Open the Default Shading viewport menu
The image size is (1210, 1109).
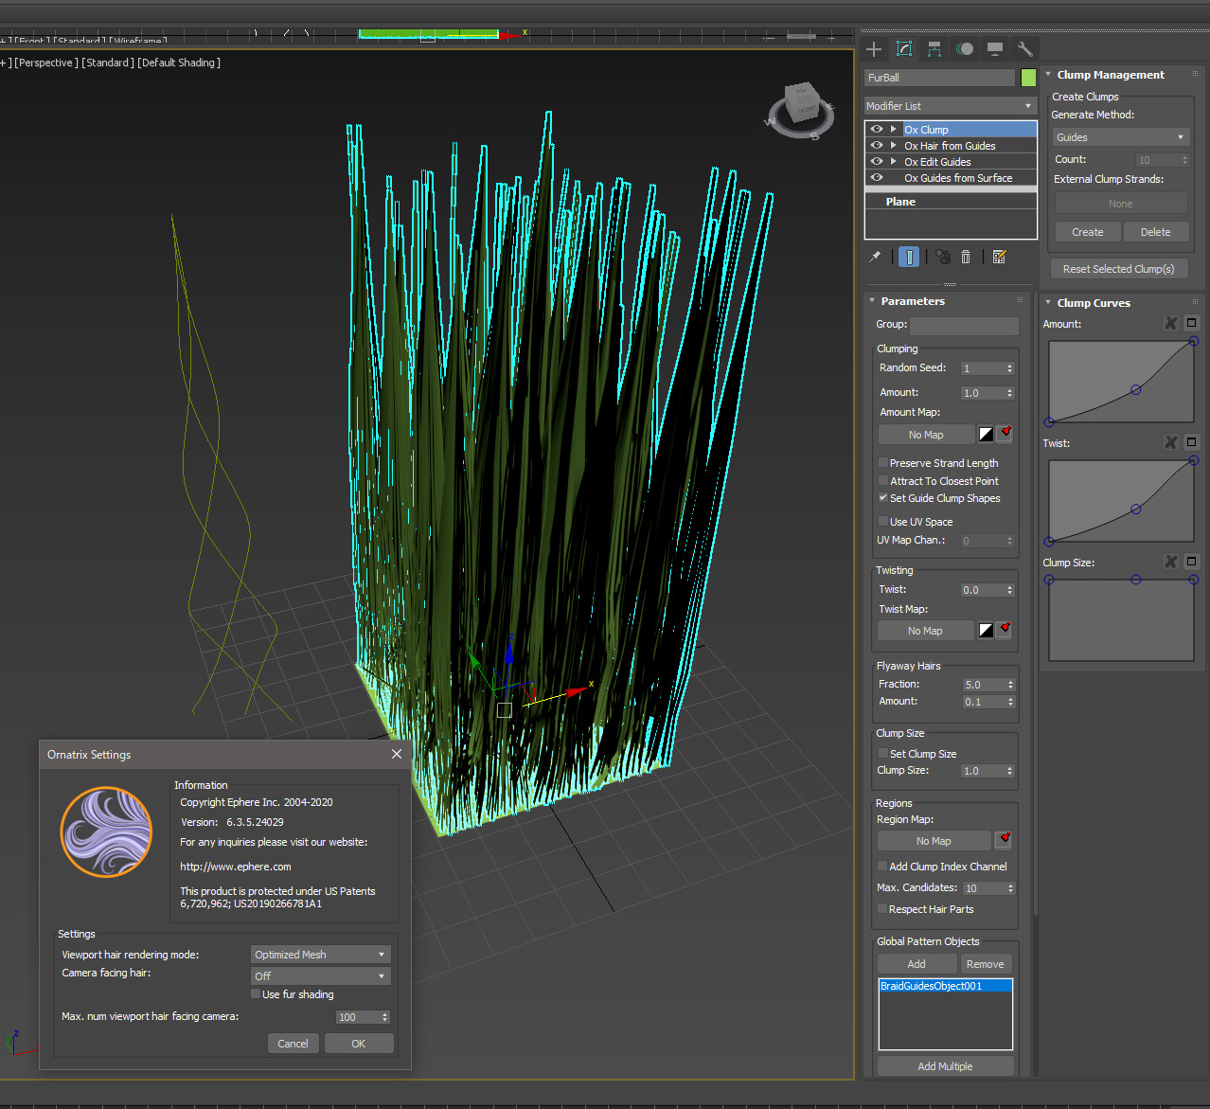(179, 63)
